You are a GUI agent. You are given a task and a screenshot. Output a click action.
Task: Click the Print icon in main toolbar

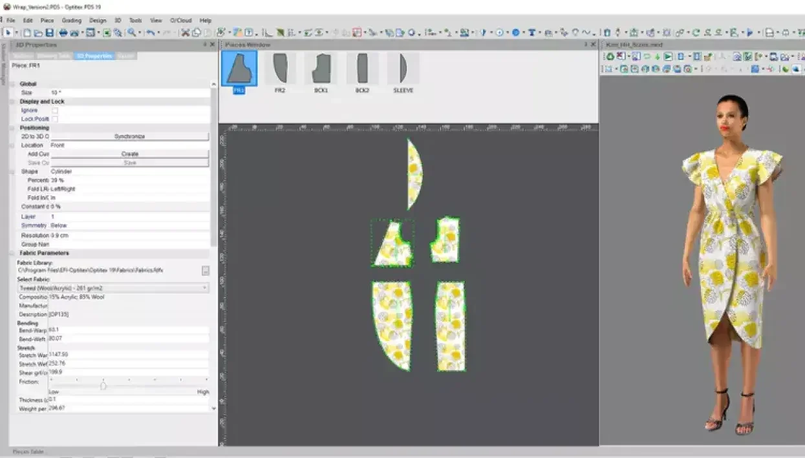click(63, 32)
